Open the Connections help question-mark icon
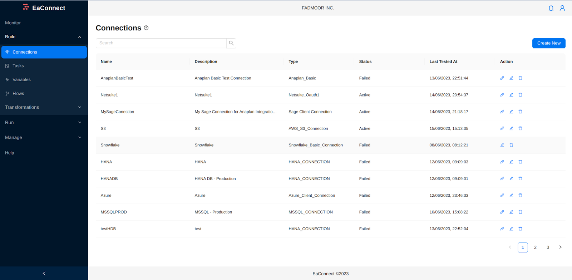 click(146, 28)
